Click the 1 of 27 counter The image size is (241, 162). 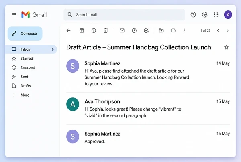point(206,31)
